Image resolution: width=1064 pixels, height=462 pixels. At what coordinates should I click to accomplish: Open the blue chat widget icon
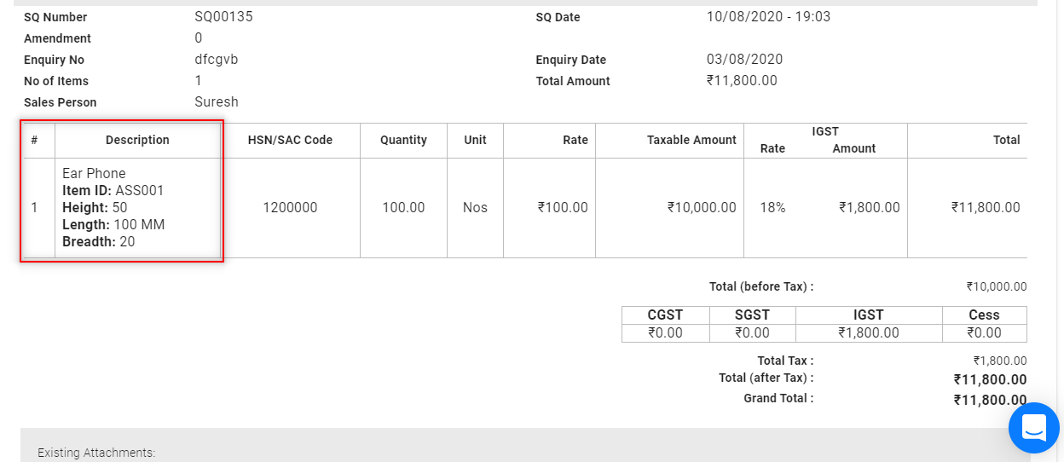point(1033,427)
